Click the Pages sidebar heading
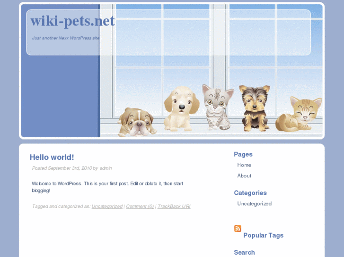This screenshot has height=257, width=344. 243,154
